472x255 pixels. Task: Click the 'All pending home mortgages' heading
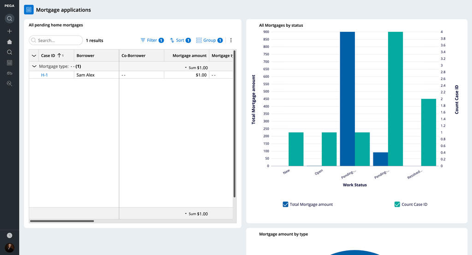(x=56, y=25)
